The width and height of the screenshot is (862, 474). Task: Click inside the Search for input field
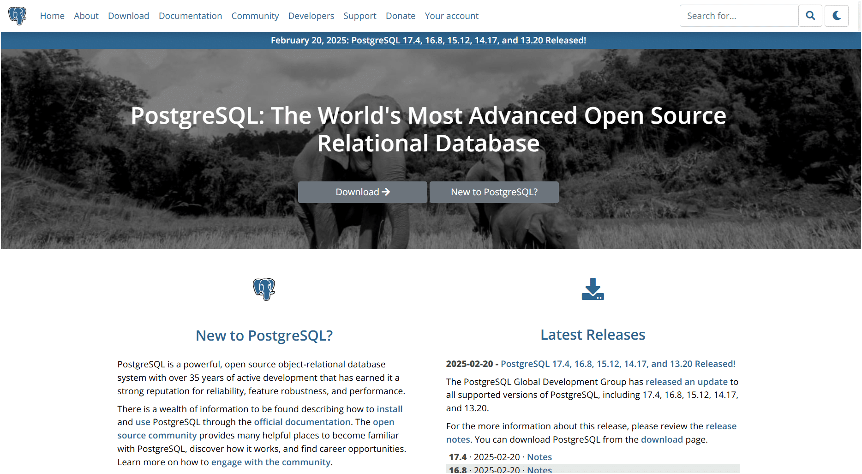coord(738,15)
